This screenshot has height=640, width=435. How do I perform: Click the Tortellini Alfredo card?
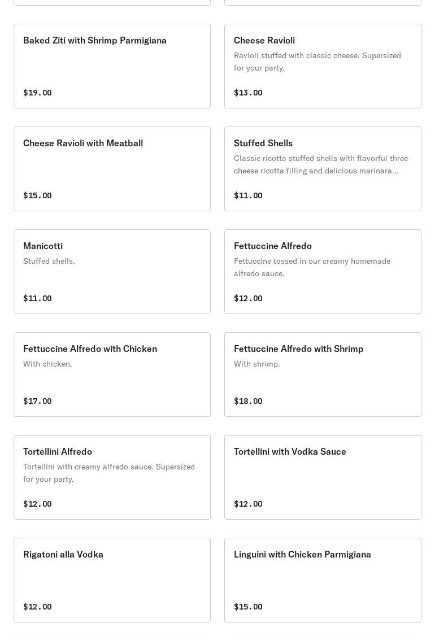pyautogui.click(x=112, y=477)
